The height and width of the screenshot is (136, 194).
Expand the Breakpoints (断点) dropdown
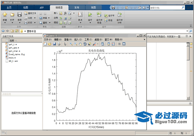click(x=80, y=22)
